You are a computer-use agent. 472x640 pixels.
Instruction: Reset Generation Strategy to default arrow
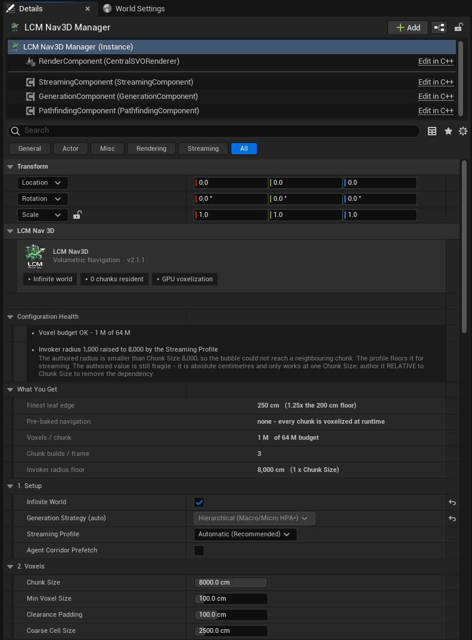452,518
